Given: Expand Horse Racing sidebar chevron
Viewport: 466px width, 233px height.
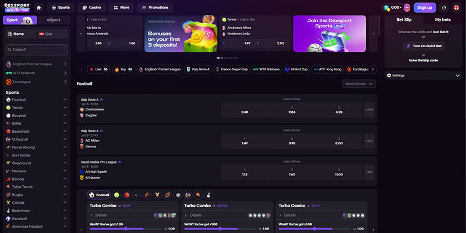Looking at the screenshot, I should pos(65,147).
